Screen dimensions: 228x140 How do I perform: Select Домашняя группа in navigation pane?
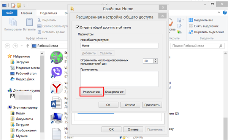[x=24, y=90]
